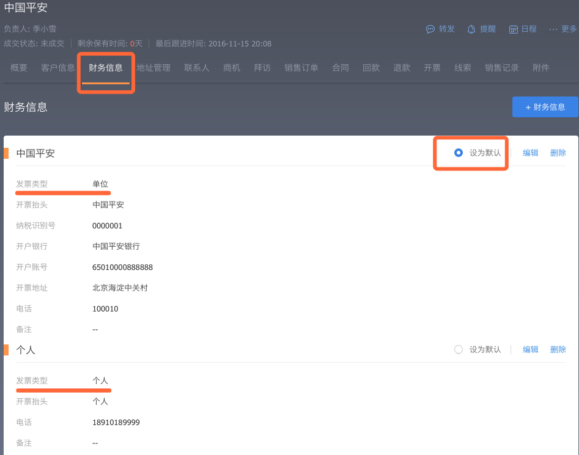Open the 销售记录 tab
Viewport: 579px width, 455px height.
coord(502,68)
